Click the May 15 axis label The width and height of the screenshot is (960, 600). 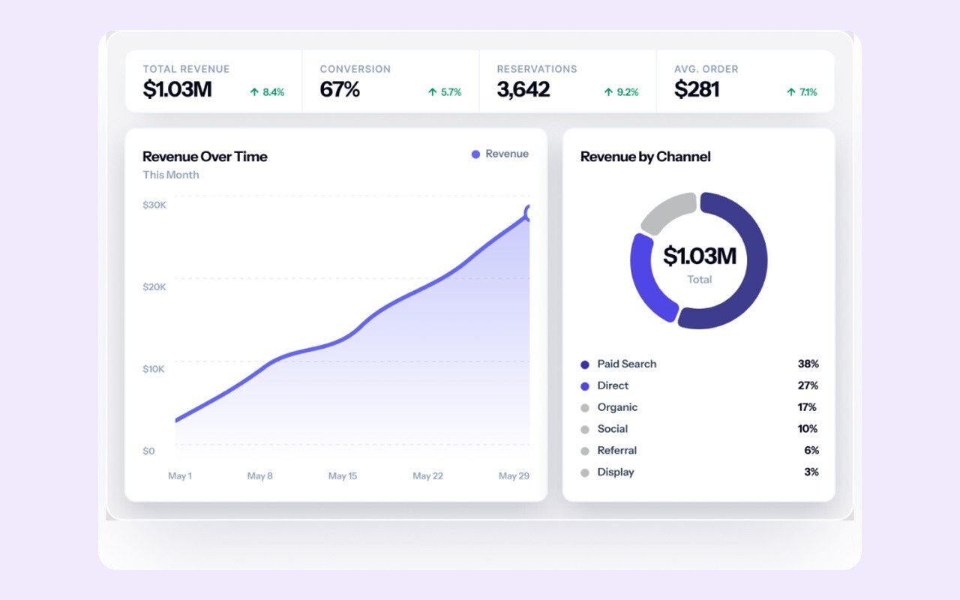[343, 476]
